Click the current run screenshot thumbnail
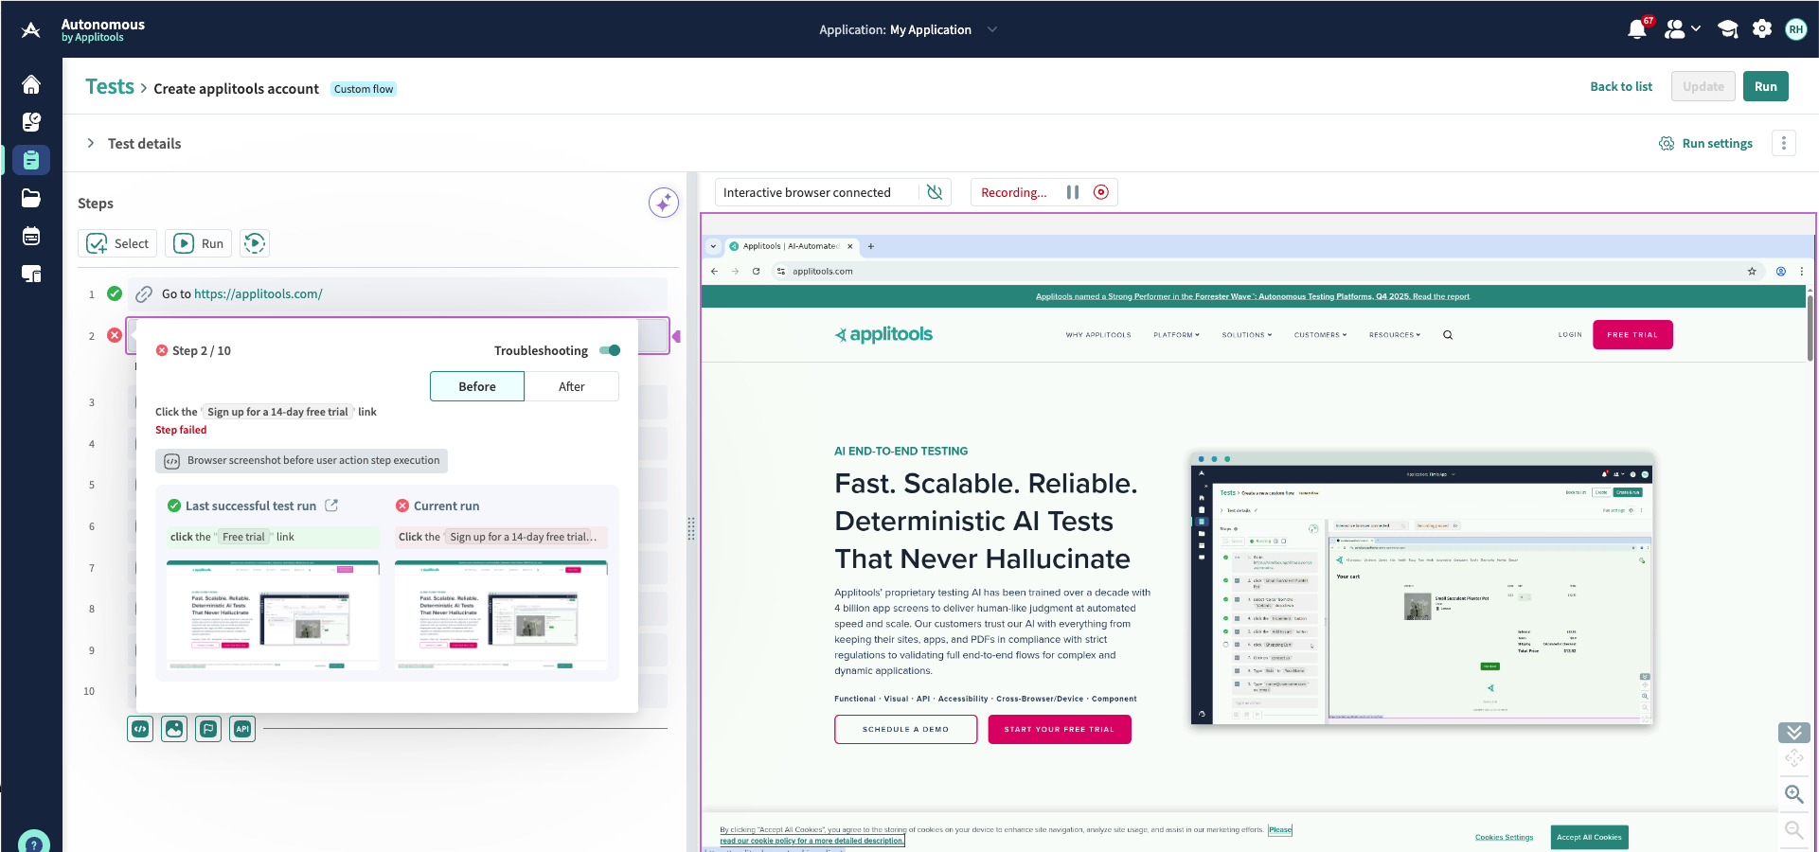This screenshot has width=1819, height=852. point(501,615)
